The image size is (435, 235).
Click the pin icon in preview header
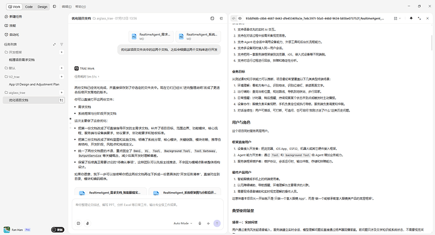point(411,18)
